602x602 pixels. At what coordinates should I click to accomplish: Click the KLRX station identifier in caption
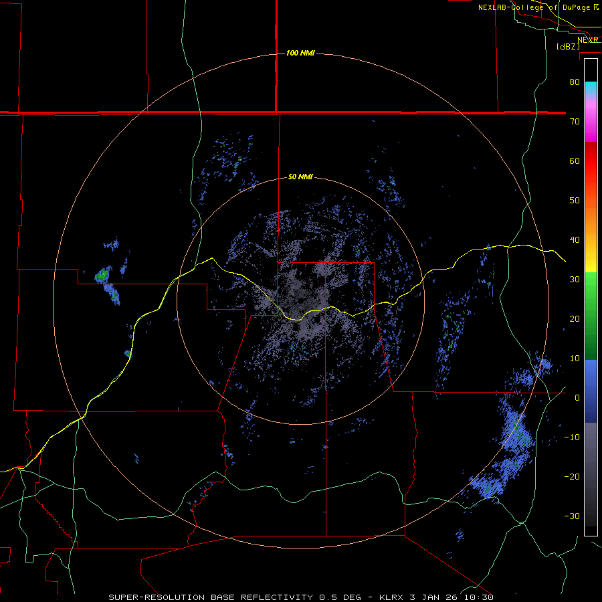[x=393, y=597]
